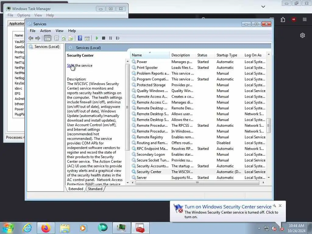
Task: Click the Start the service link
Action: coord(71,66)
